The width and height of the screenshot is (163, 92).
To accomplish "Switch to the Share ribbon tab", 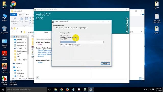I will pyautogui.click(x=27, y=15).
